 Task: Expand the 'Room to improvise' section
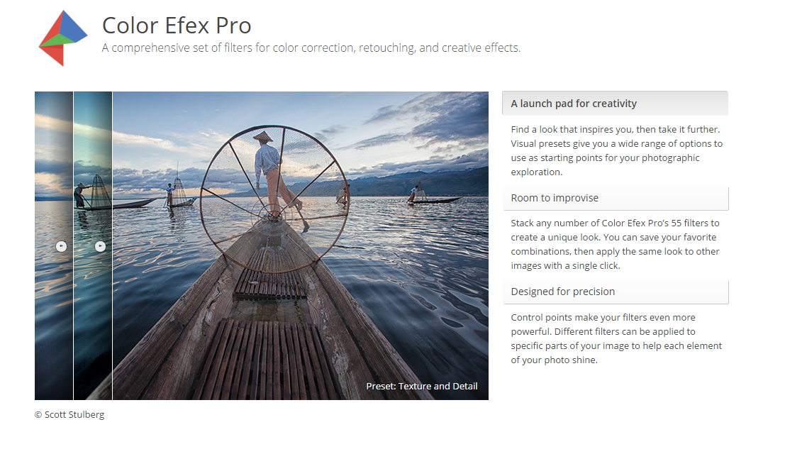[x=614, y=198]
